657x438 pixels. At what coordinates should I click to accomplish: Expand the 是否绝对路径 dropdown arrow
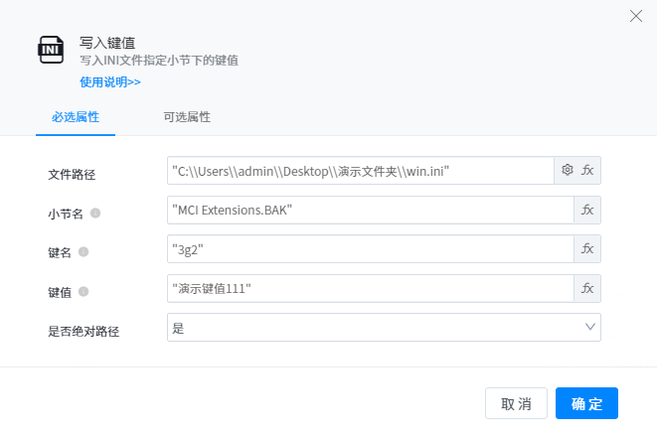(x=590, y=327)
